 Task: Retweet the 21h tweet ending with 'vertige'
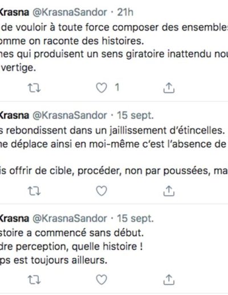point(34,88)
